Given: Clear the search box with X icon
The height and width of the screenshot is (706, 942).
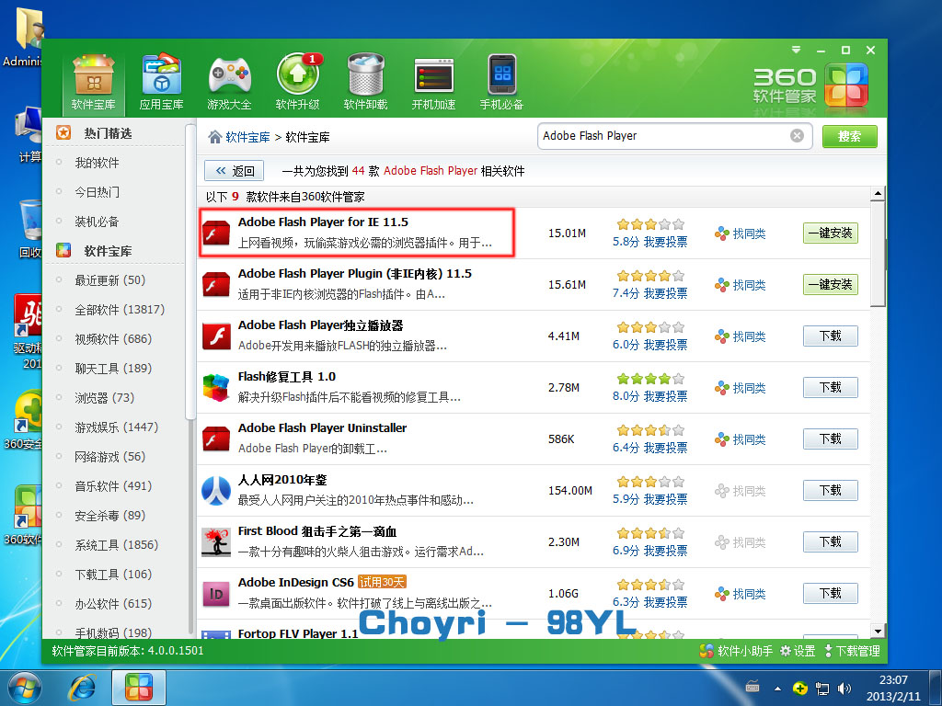Looking at the screenshot, I should click(x=797, y=136).
